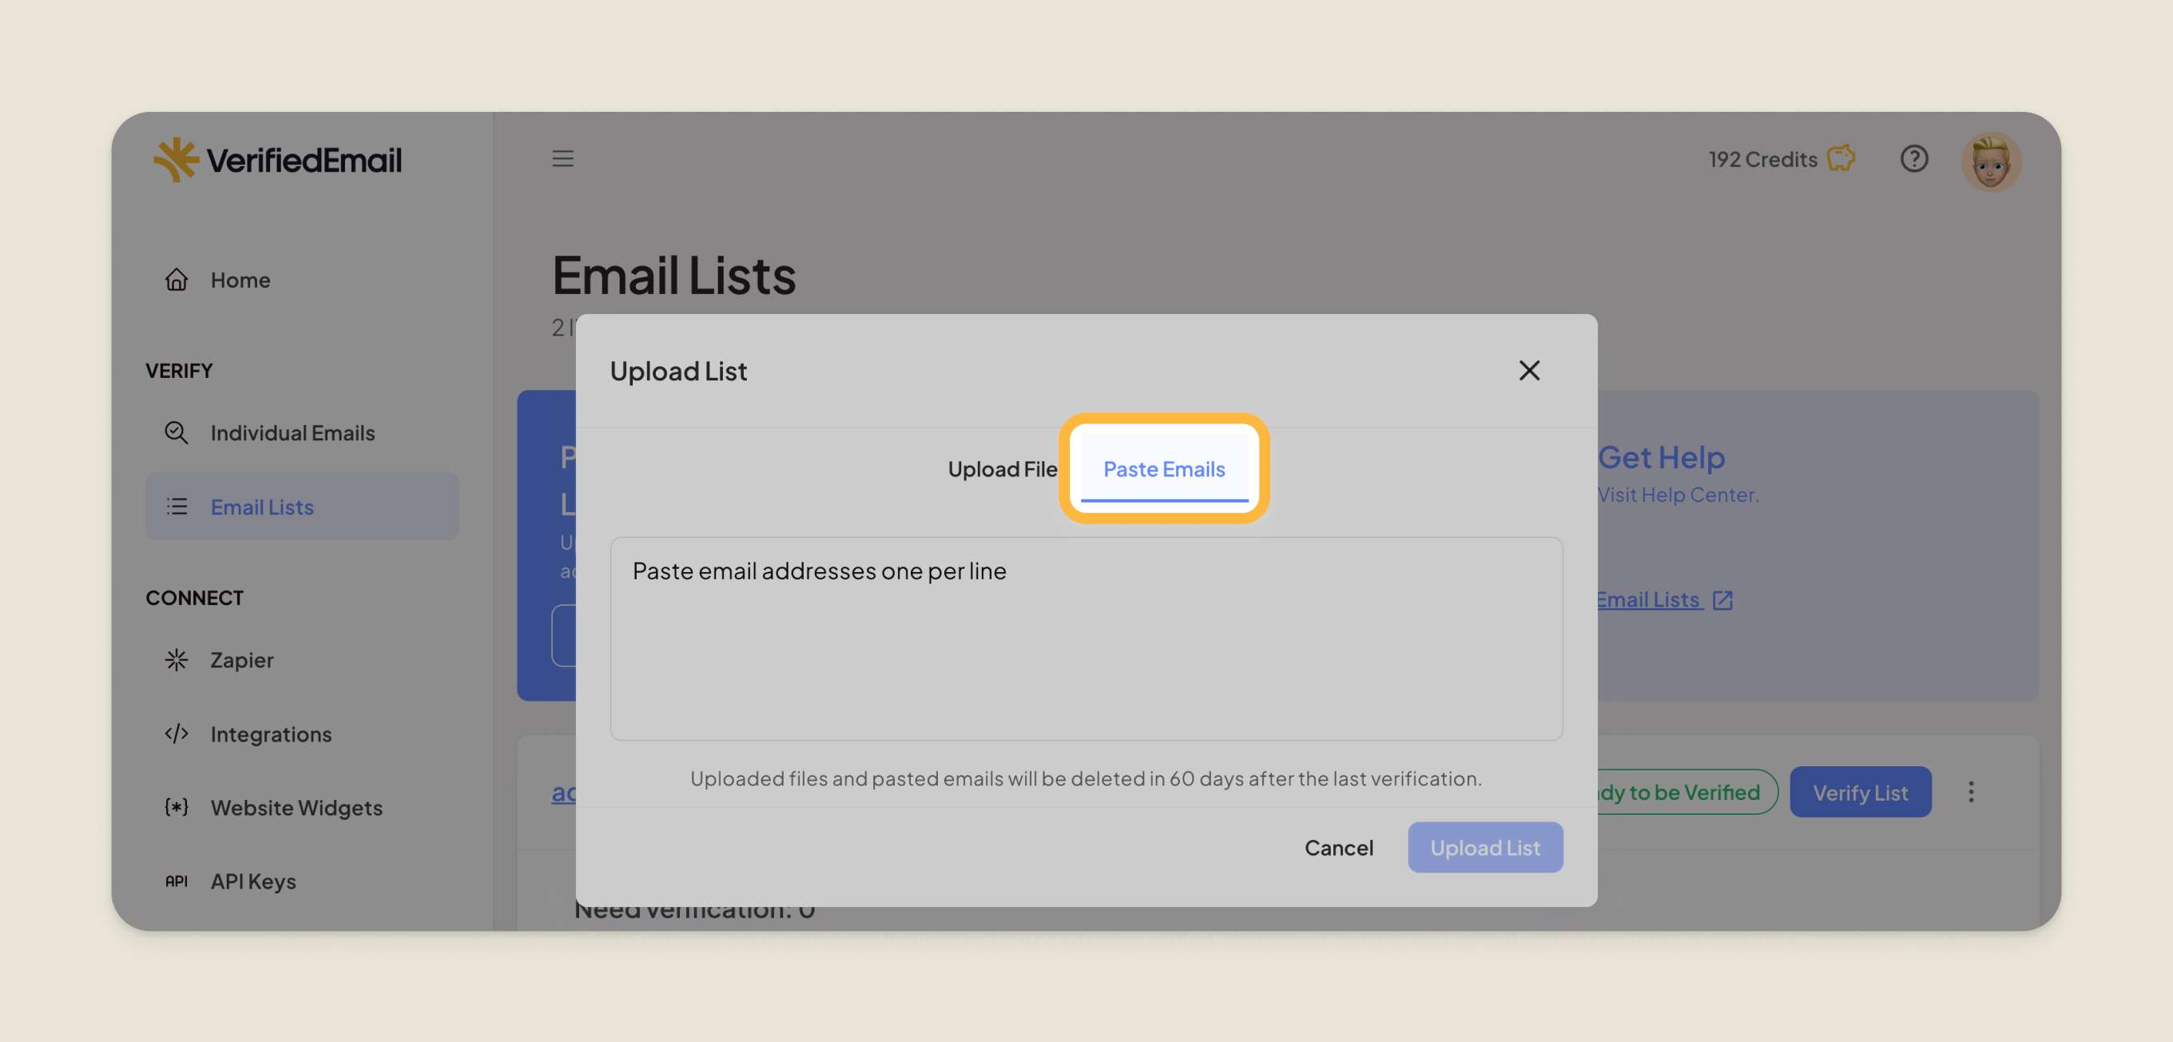Cancel the Upload List dialog

1339,847
